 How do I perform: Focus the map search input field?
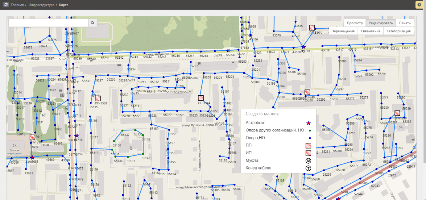coord(49,23)
